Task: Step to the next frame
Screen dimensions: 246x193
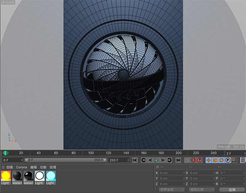Action: click(163, 160)
